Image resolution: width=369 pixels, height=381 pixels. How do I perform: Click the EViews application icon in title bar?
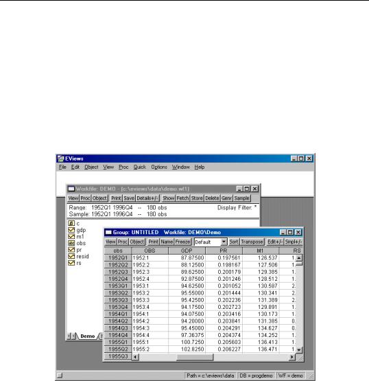pos(60,159)
